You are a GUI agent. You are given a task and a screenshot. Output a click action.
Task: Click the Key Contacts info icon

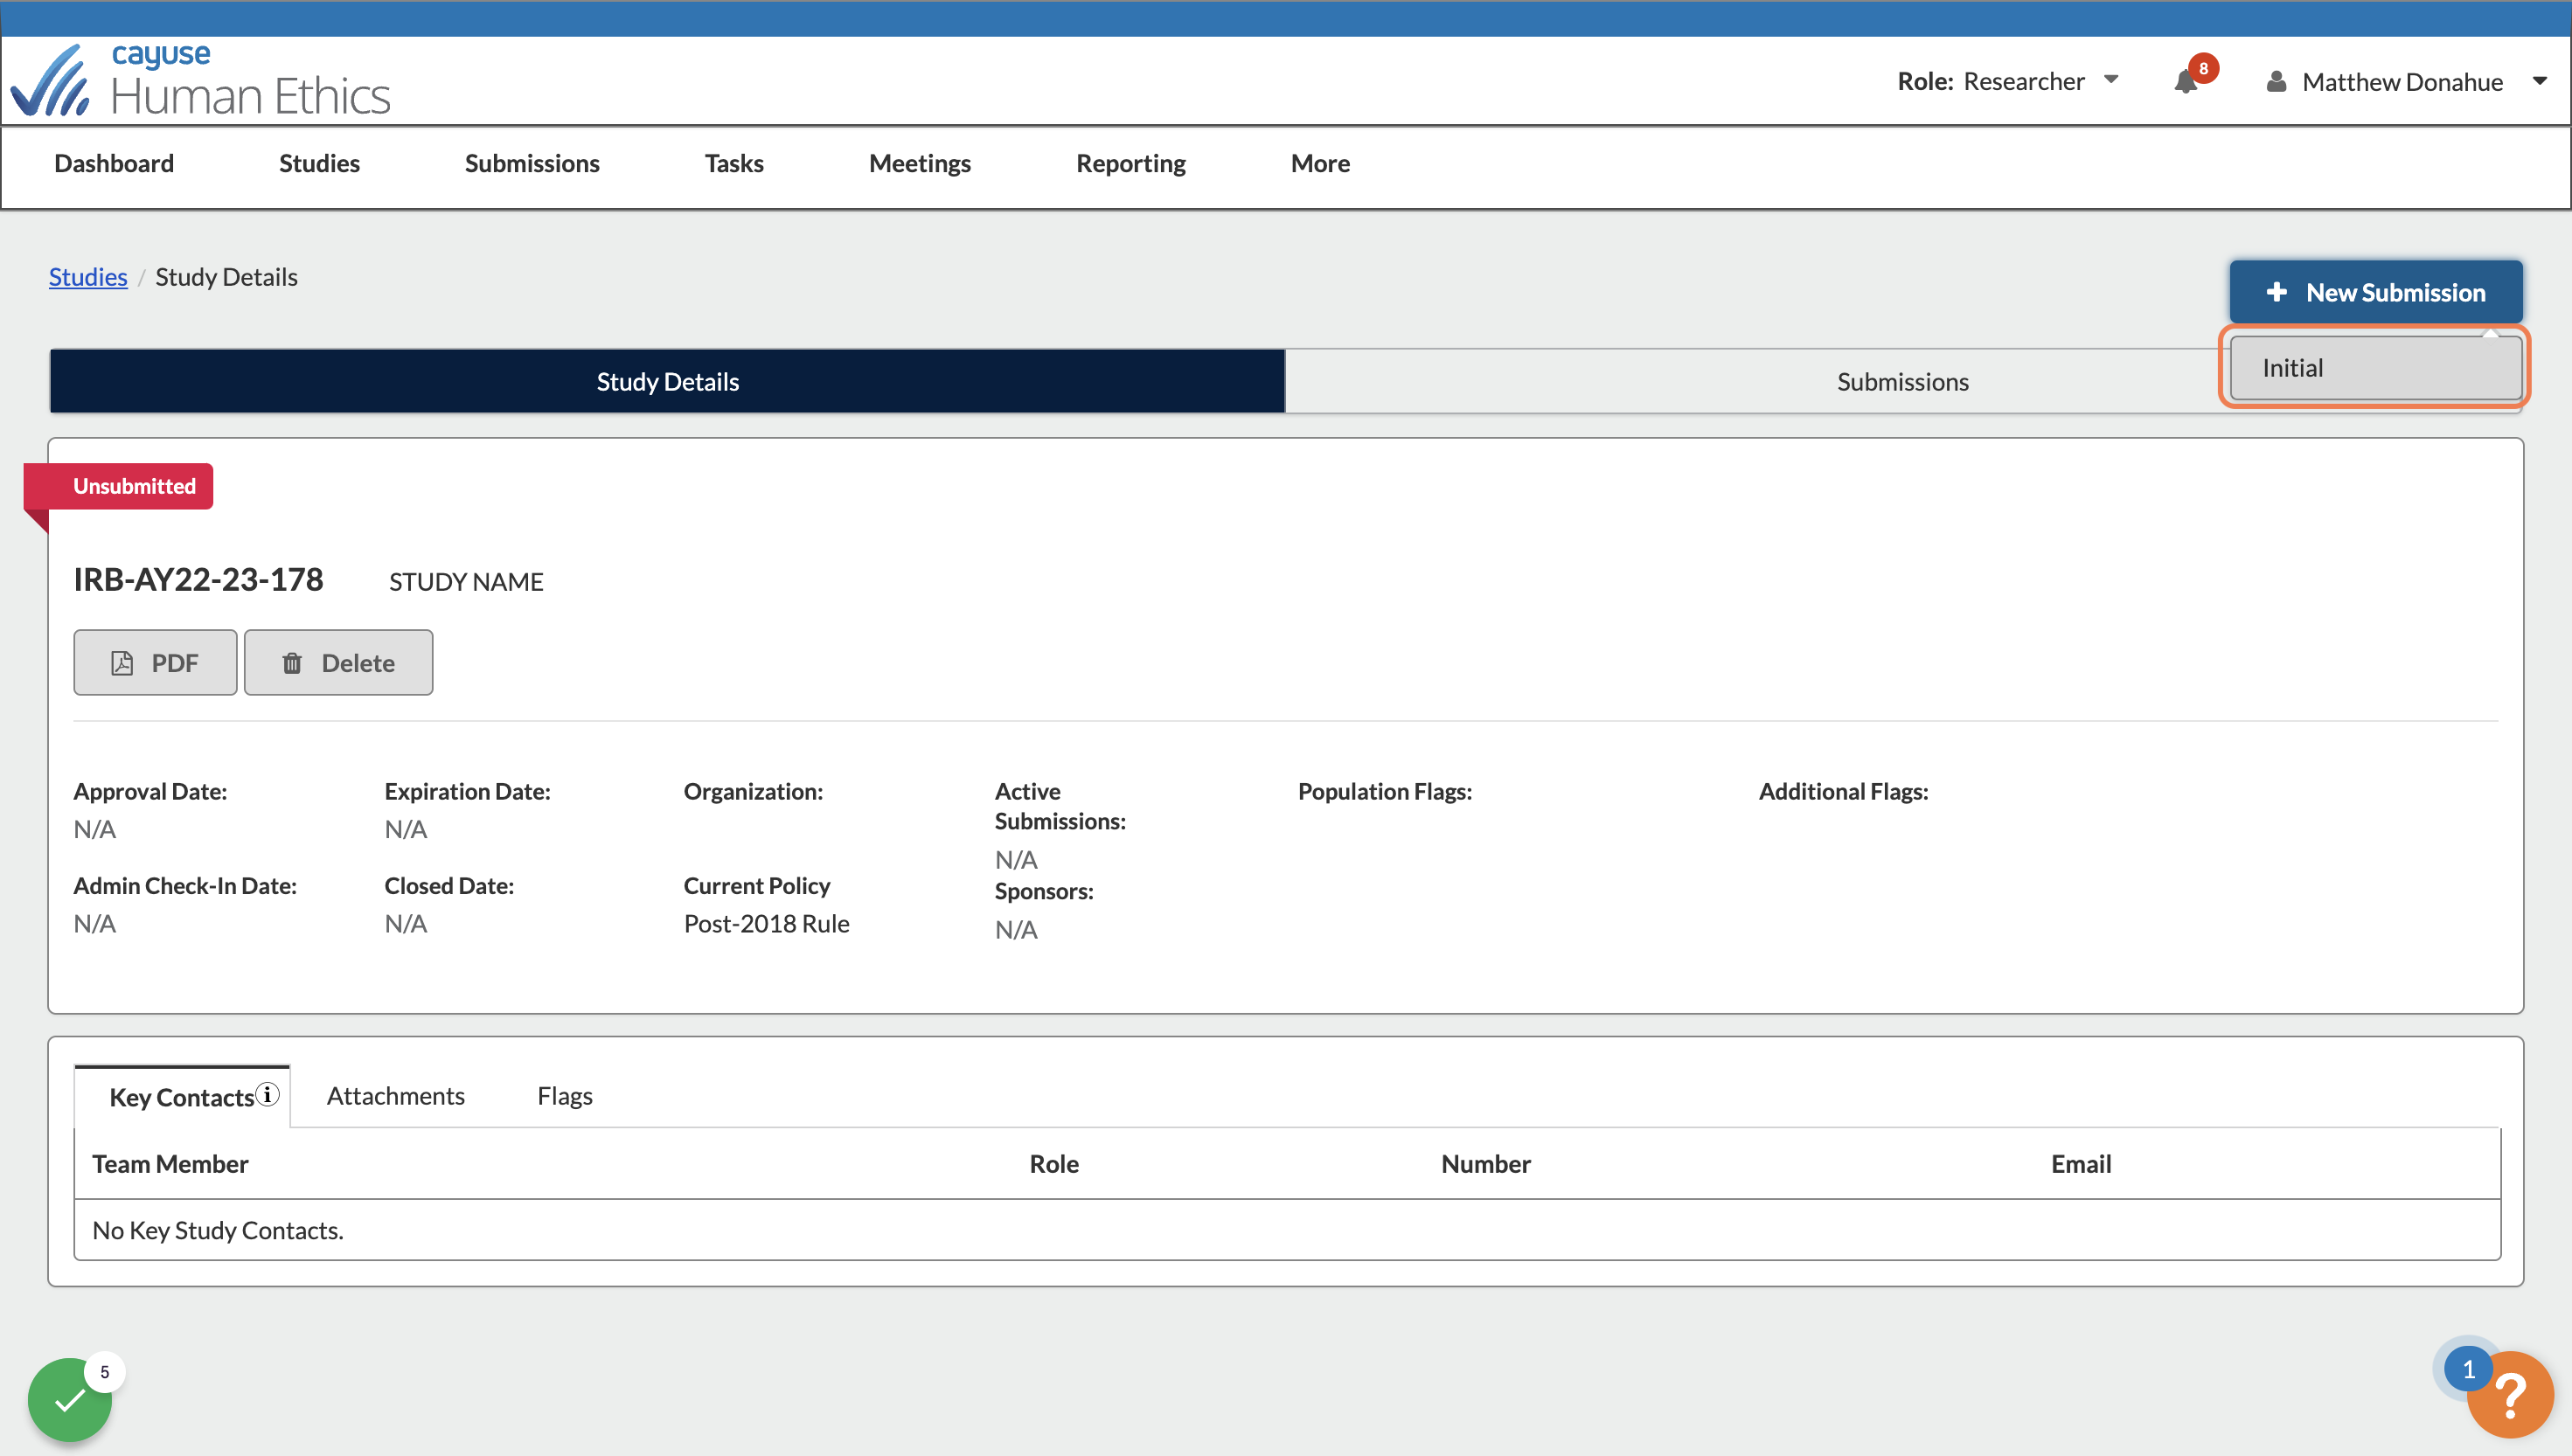pos(267,1094)
